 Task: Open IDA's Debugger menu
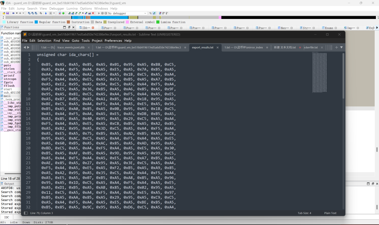click(x=57, y=8)
